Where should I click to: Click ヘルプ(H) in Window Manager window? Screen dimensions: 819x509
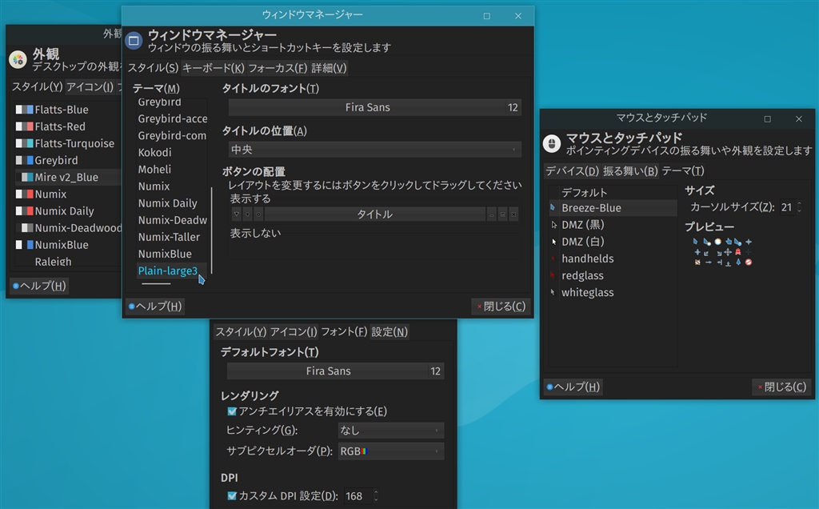(x=155, y=307)
